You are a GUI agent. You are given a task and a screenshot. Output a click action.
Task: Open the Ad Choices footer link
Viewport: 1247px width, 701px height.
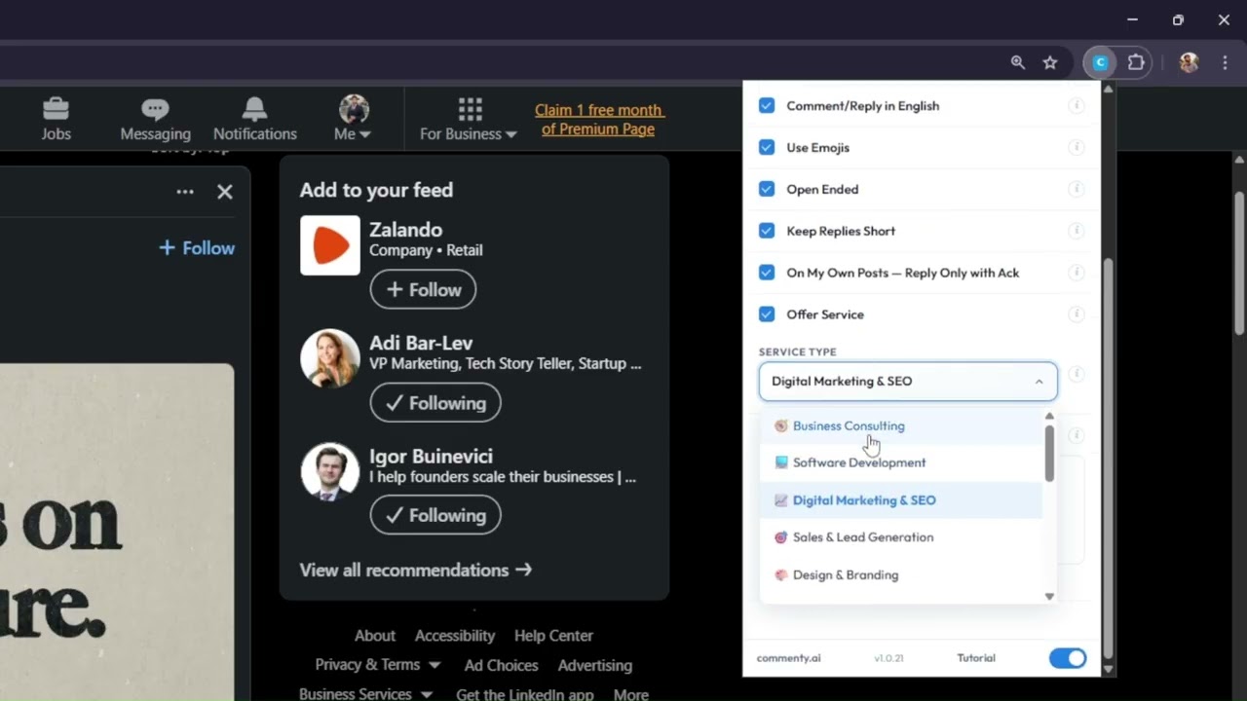tap(501, 665)
